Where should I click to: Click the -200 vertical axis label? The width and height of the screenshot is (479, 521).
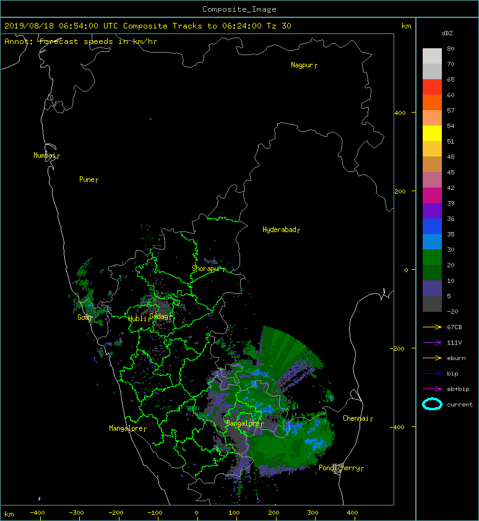(x=397, y=348)
